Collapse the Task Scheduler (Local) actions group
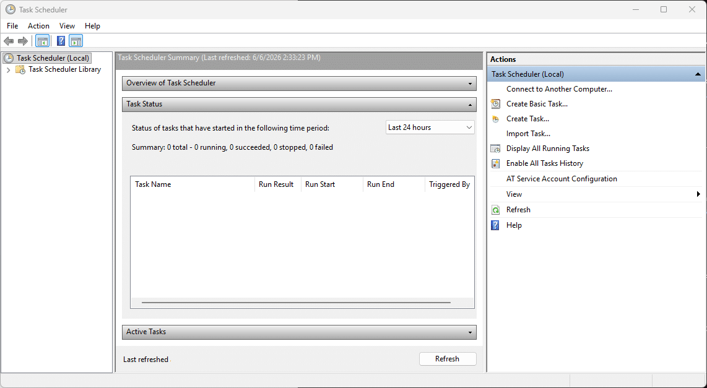 click(698, 74)
